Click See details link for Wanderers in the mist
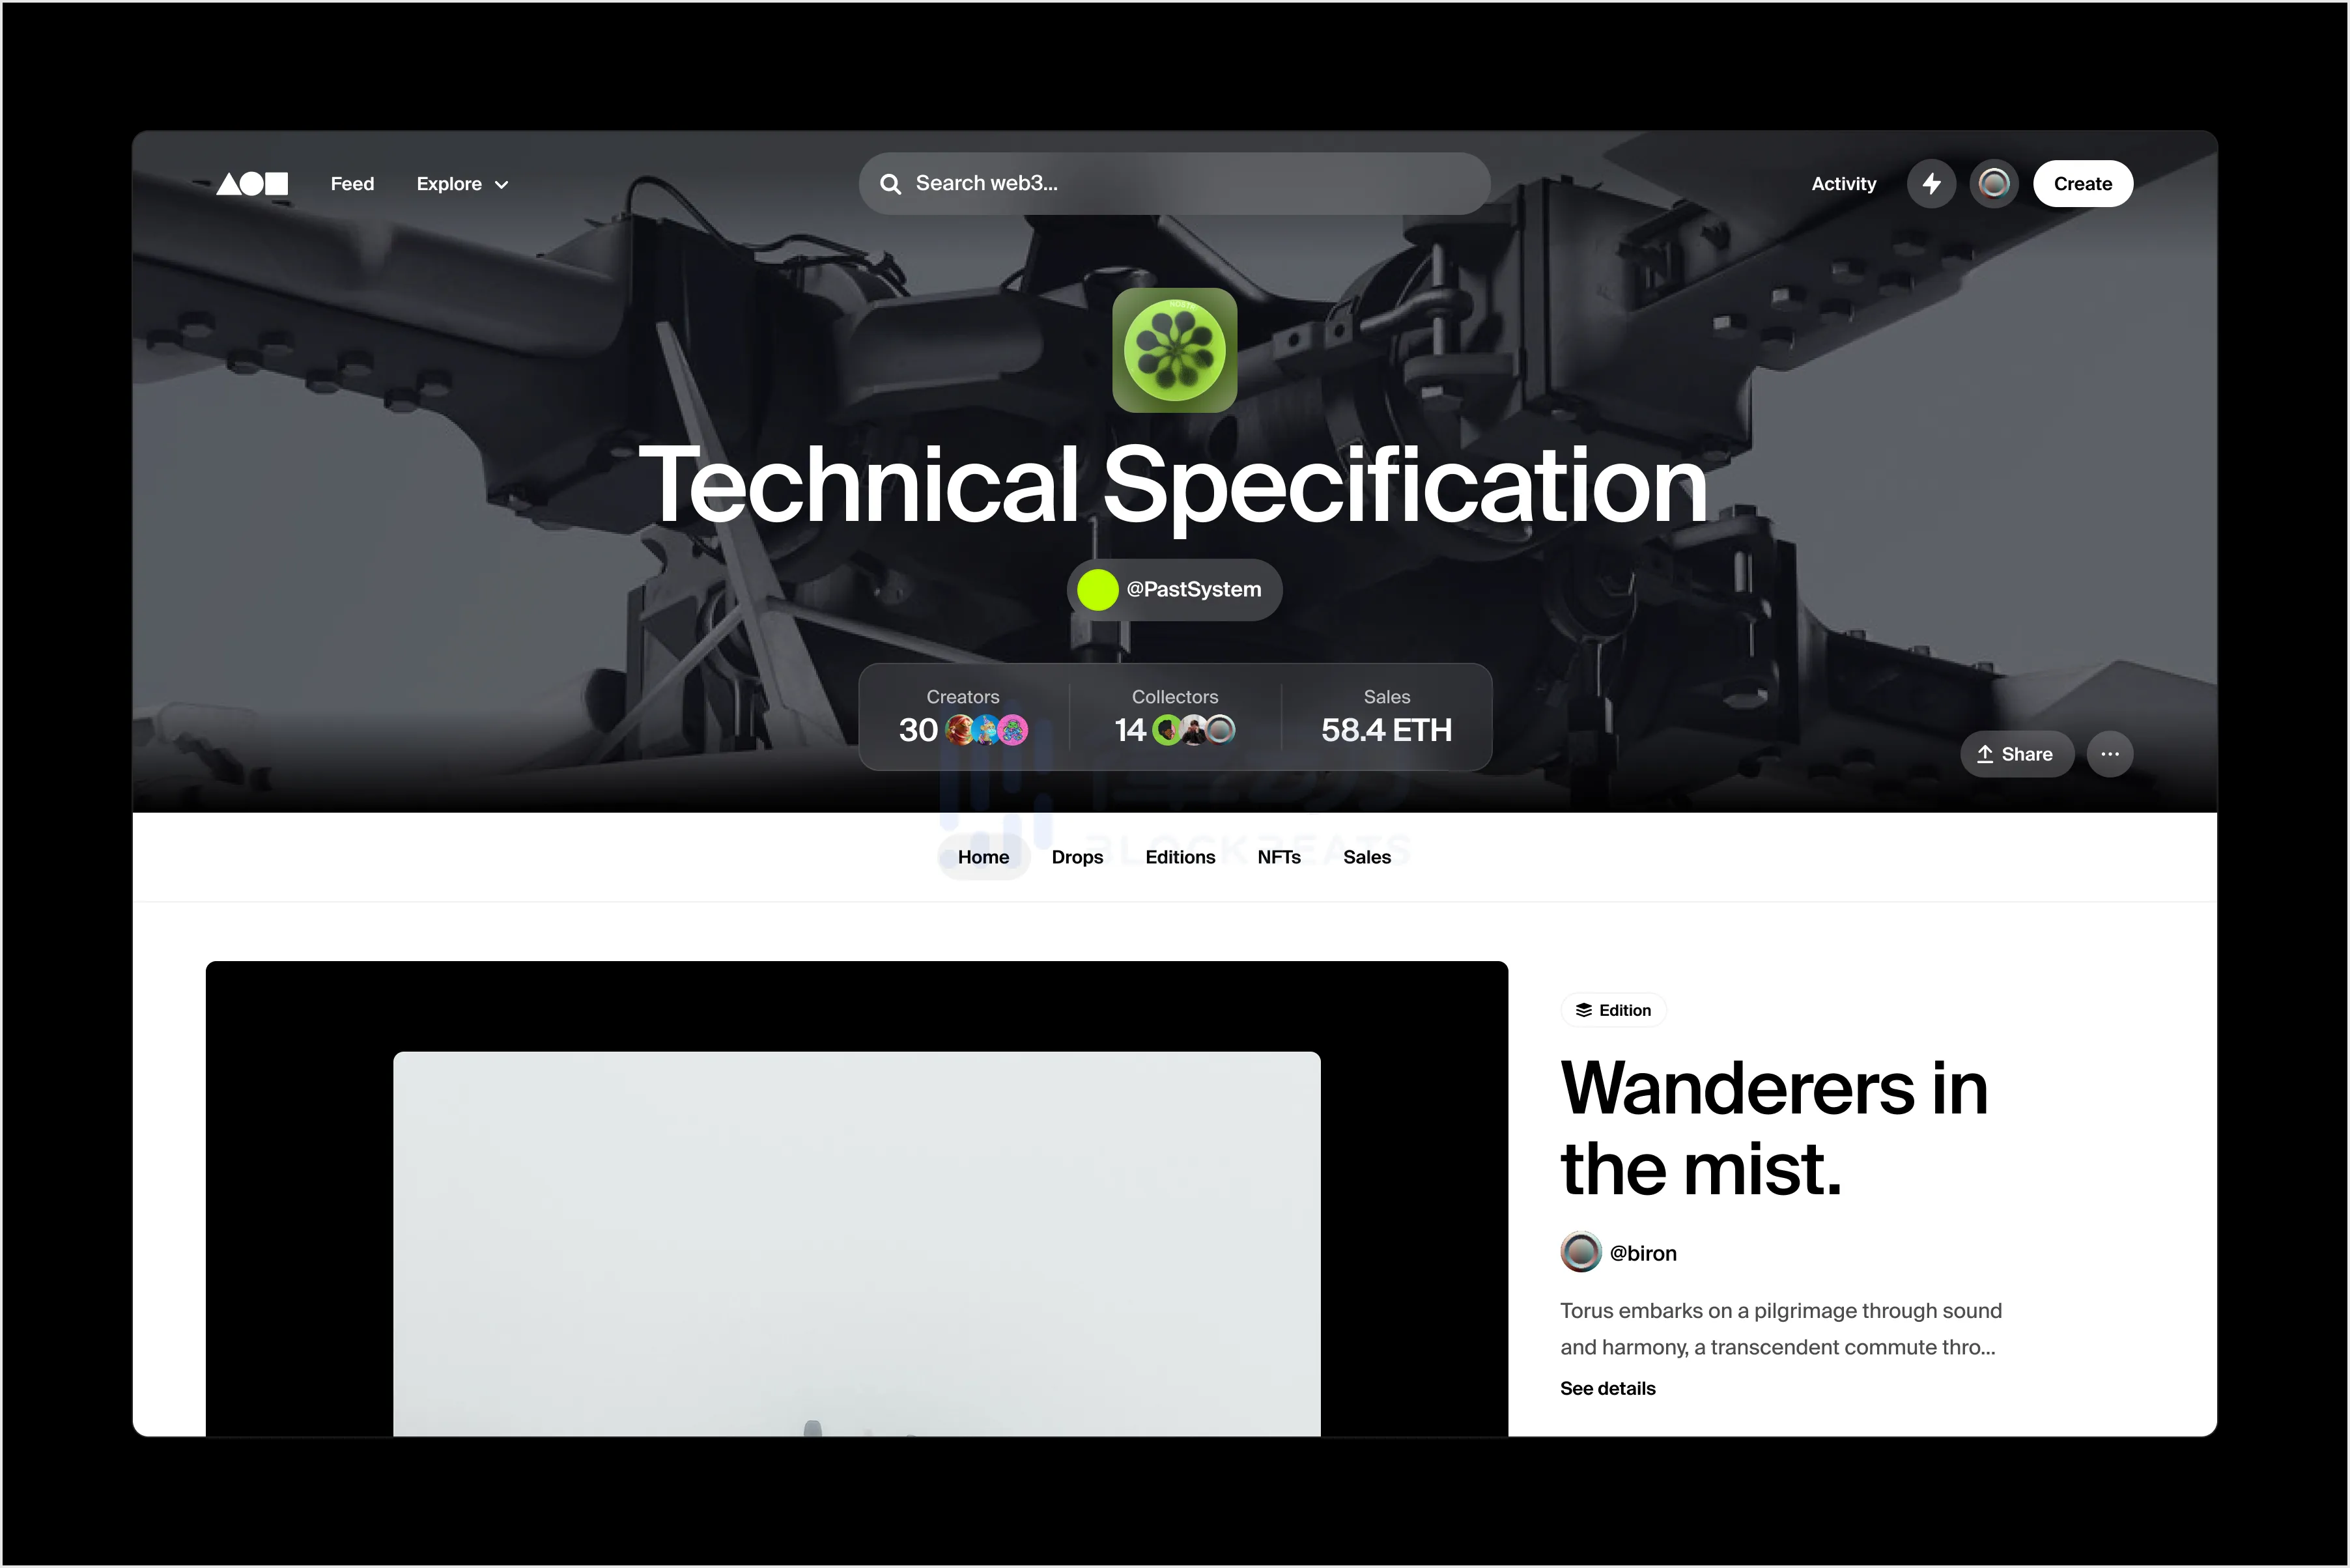2350x1568 pixels. [1606, 1388]
